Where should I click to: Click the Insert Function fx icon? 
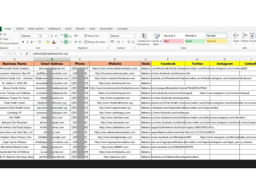click(27, 54)
